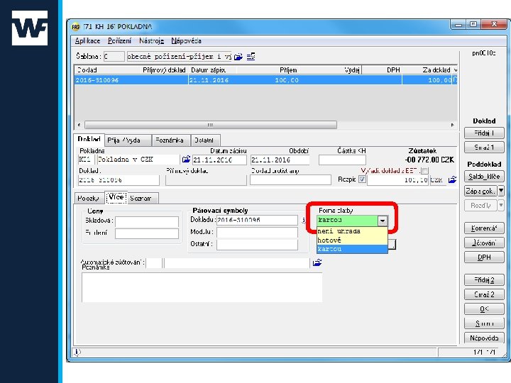Image resolution: width=511 pixels, height=383 pixels.
Task: Open Pokladna lookup folder icon
Action: [186, 160]
